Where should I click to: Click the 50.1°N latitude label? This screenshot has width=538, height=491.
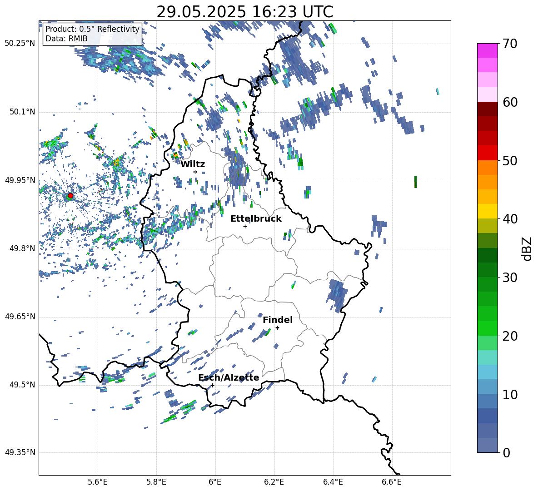22,112
